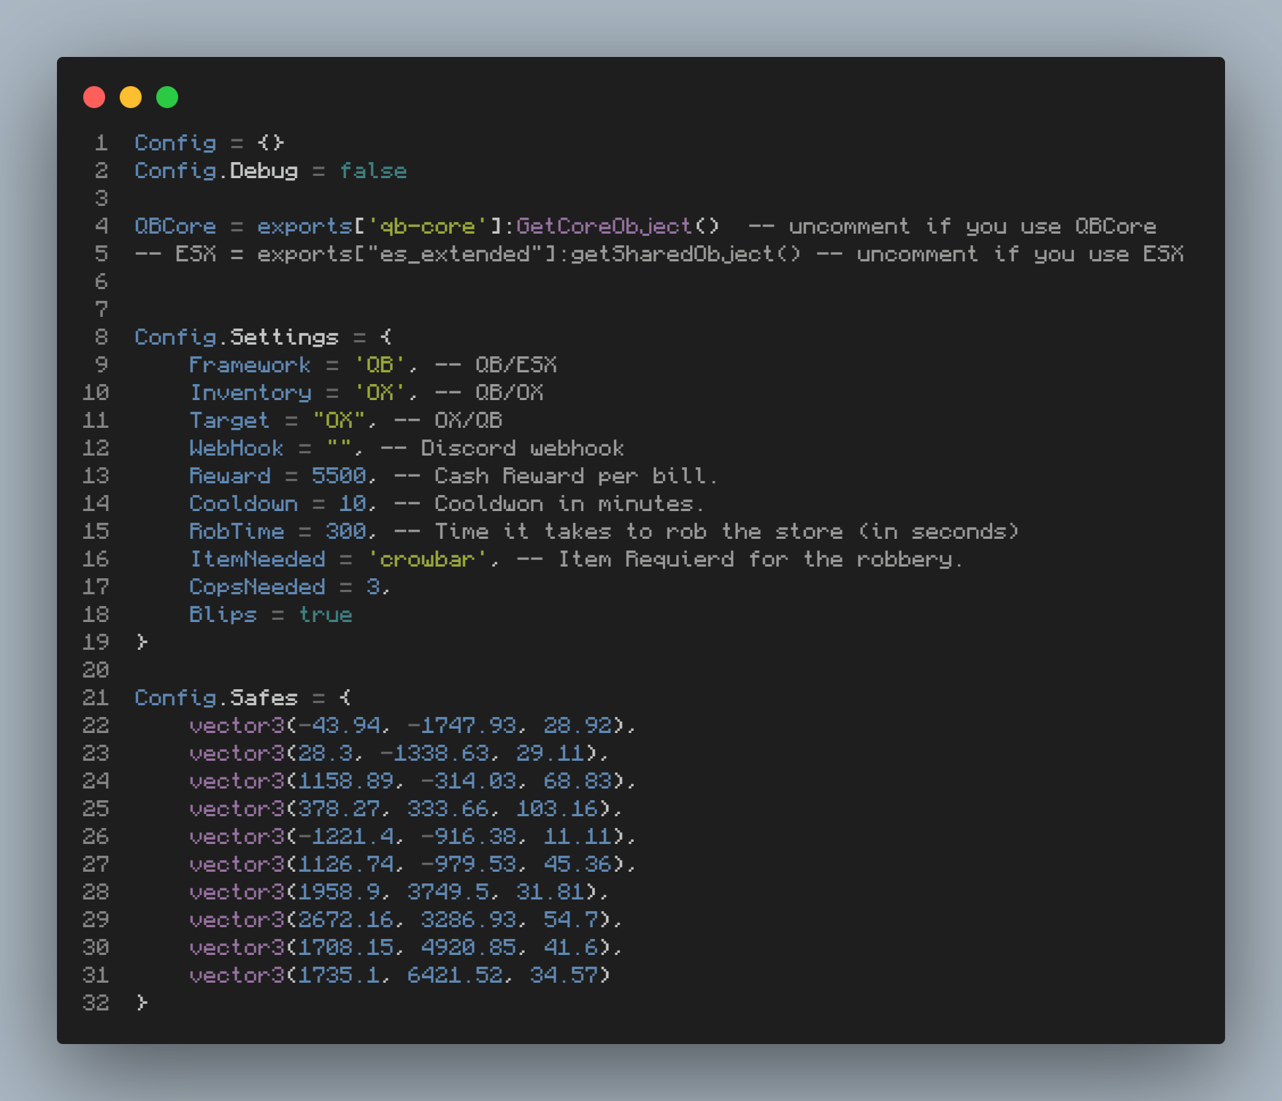Viewport: 1282px width, 1101px height.
Task: Click the Blips 'true' value
Action: tap(326, 615)
